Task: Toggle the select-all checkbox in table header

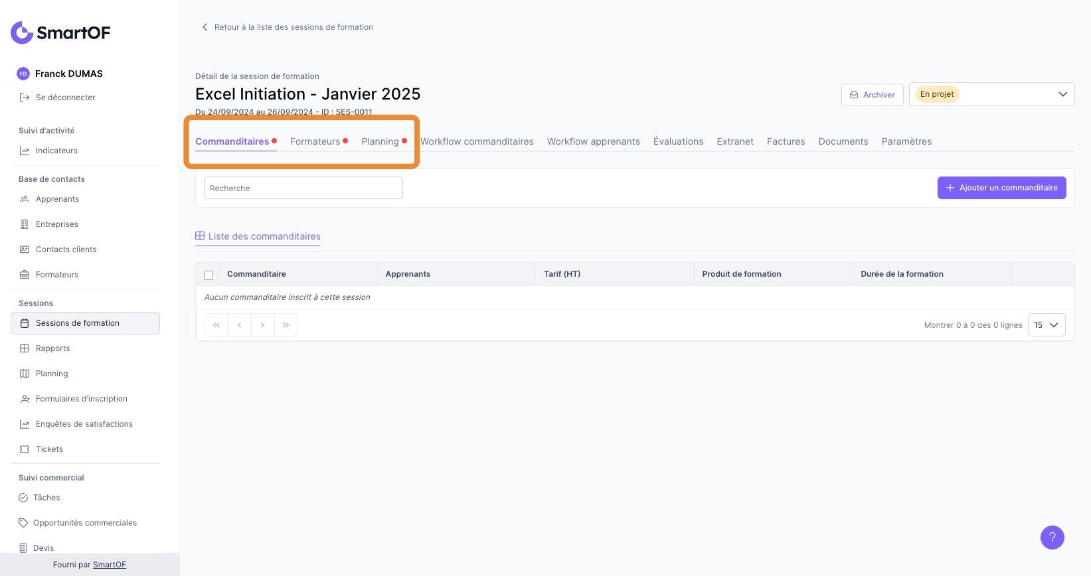Action: [209, 275]
